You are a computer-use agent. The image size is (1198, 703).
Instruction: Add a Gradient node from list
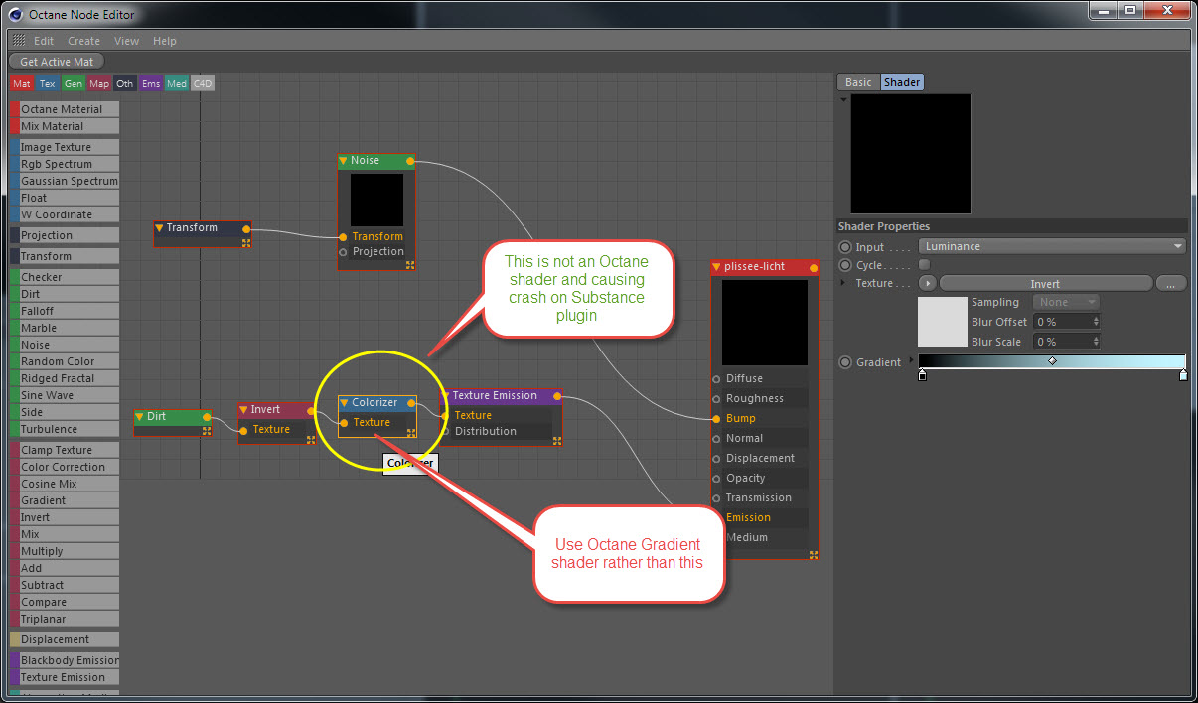65,500
